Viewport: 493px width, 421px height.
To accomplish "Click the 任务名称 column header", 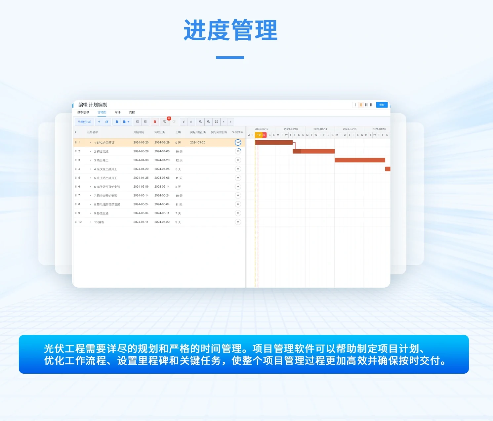I will click(x=93, y=132).
